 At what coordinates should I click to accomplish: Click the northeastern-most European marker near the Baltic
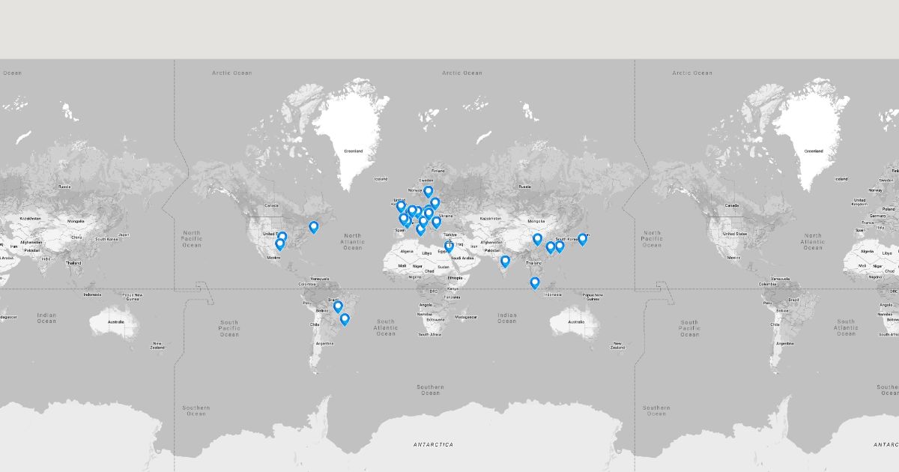tap(435, 203)
